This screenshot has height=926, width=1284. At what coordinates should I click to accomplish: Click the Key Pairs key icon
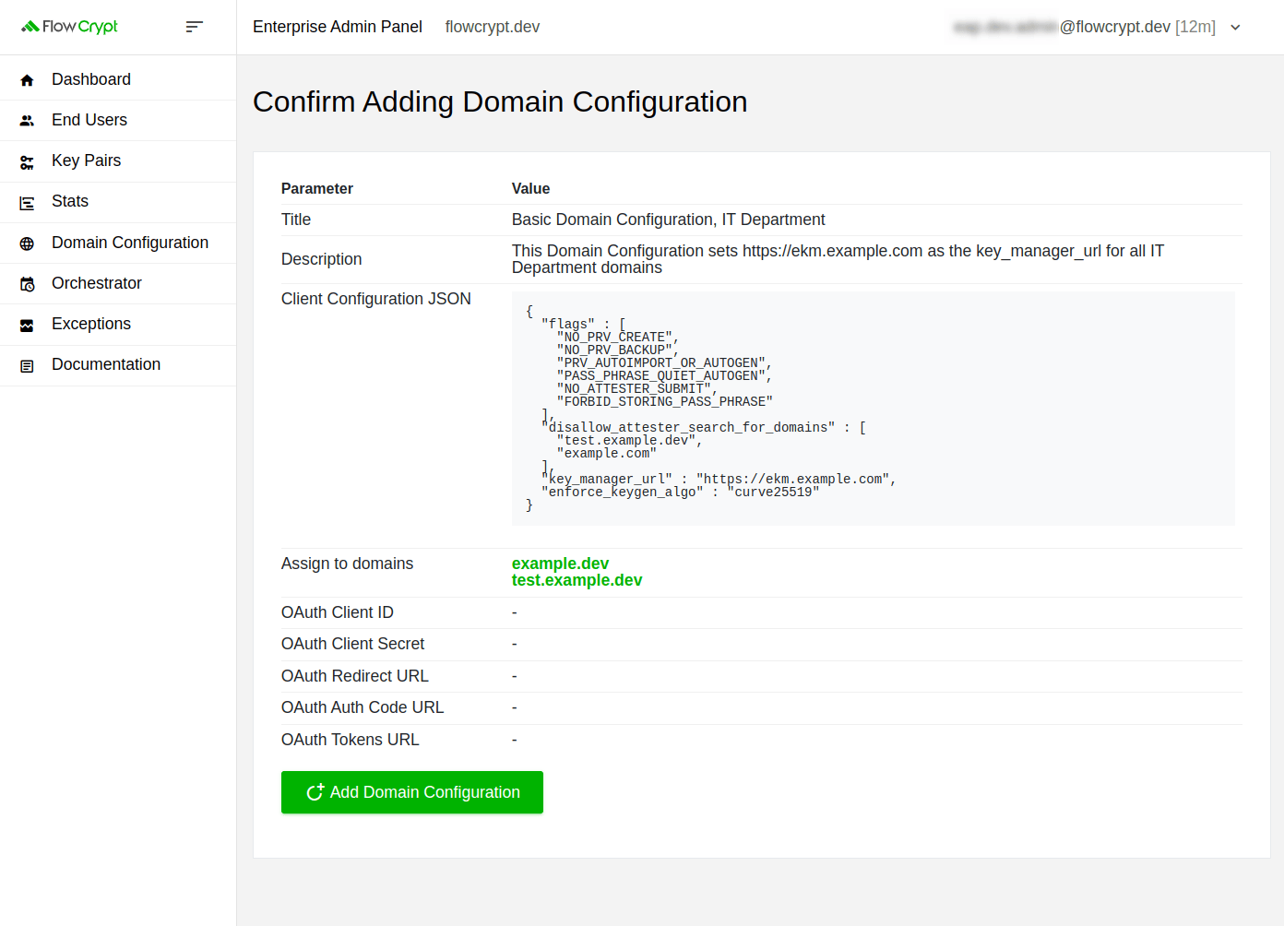27,162
